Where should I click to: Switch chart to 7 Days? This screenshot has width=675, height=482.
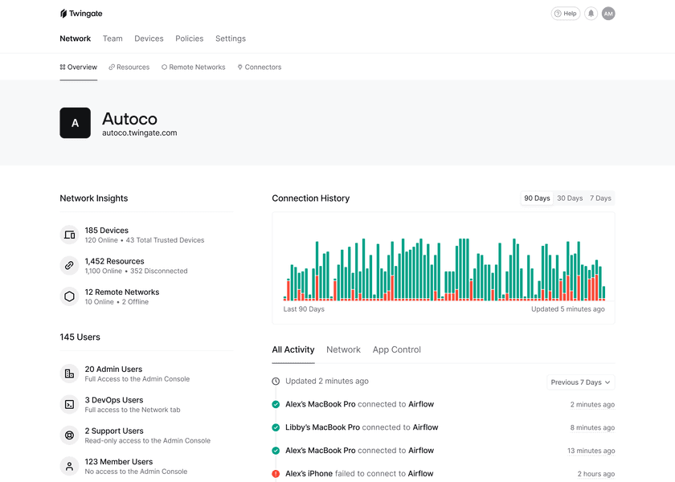click(600, 198)
